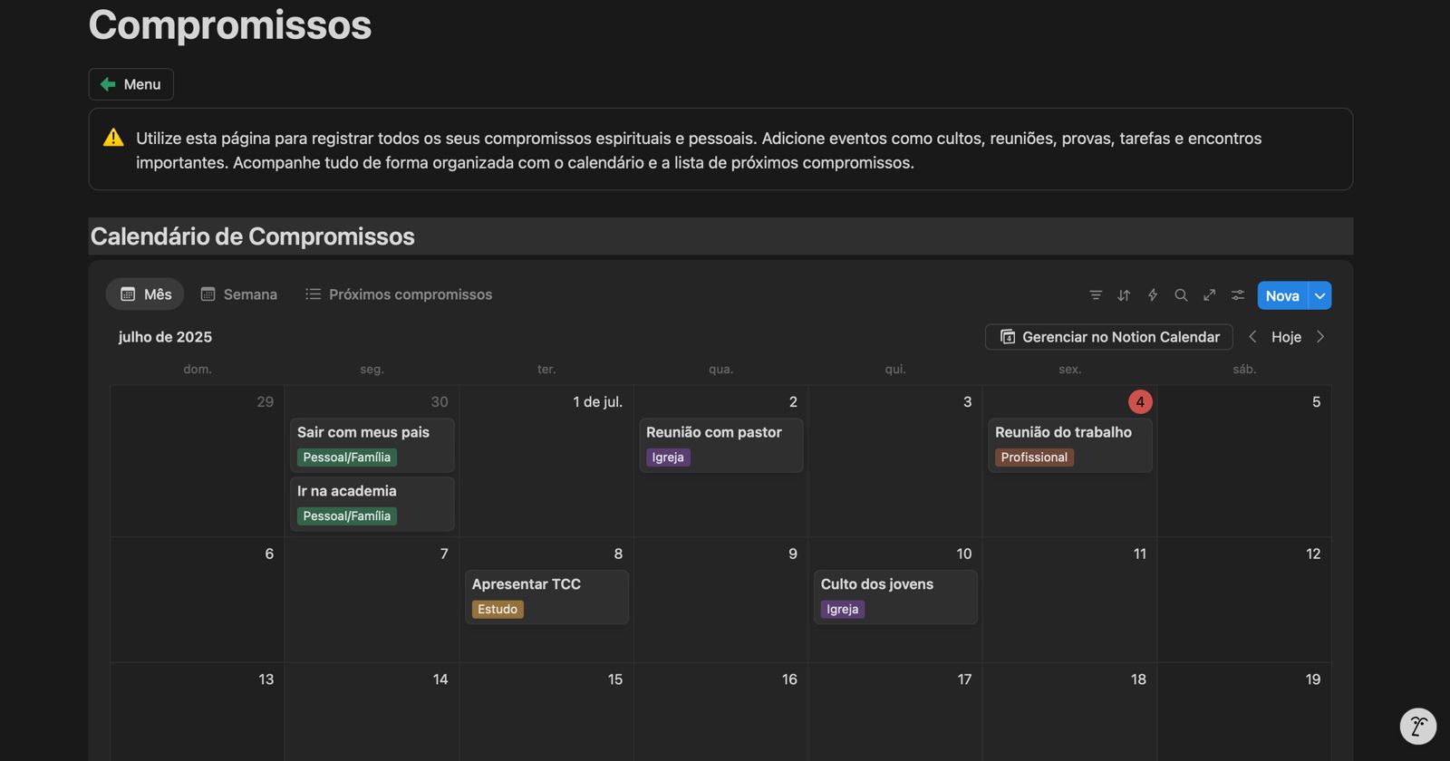Select the Mês view tab
Image resolution: width=1450 pixels, height=761 pixels.
point(146,294)
